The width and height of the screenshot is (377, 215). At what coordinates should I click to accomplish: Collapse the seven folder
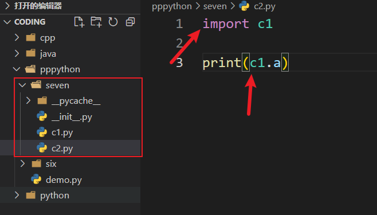tap(22, 85)
